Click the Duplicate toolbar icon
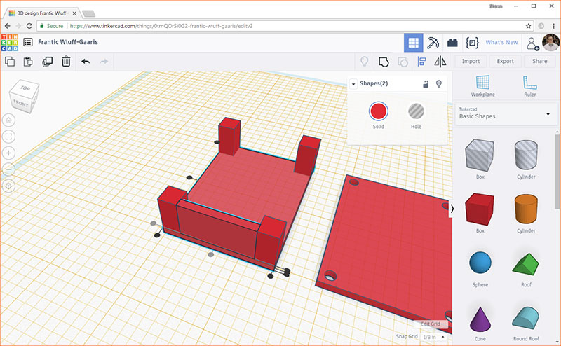 coord(47,62)
